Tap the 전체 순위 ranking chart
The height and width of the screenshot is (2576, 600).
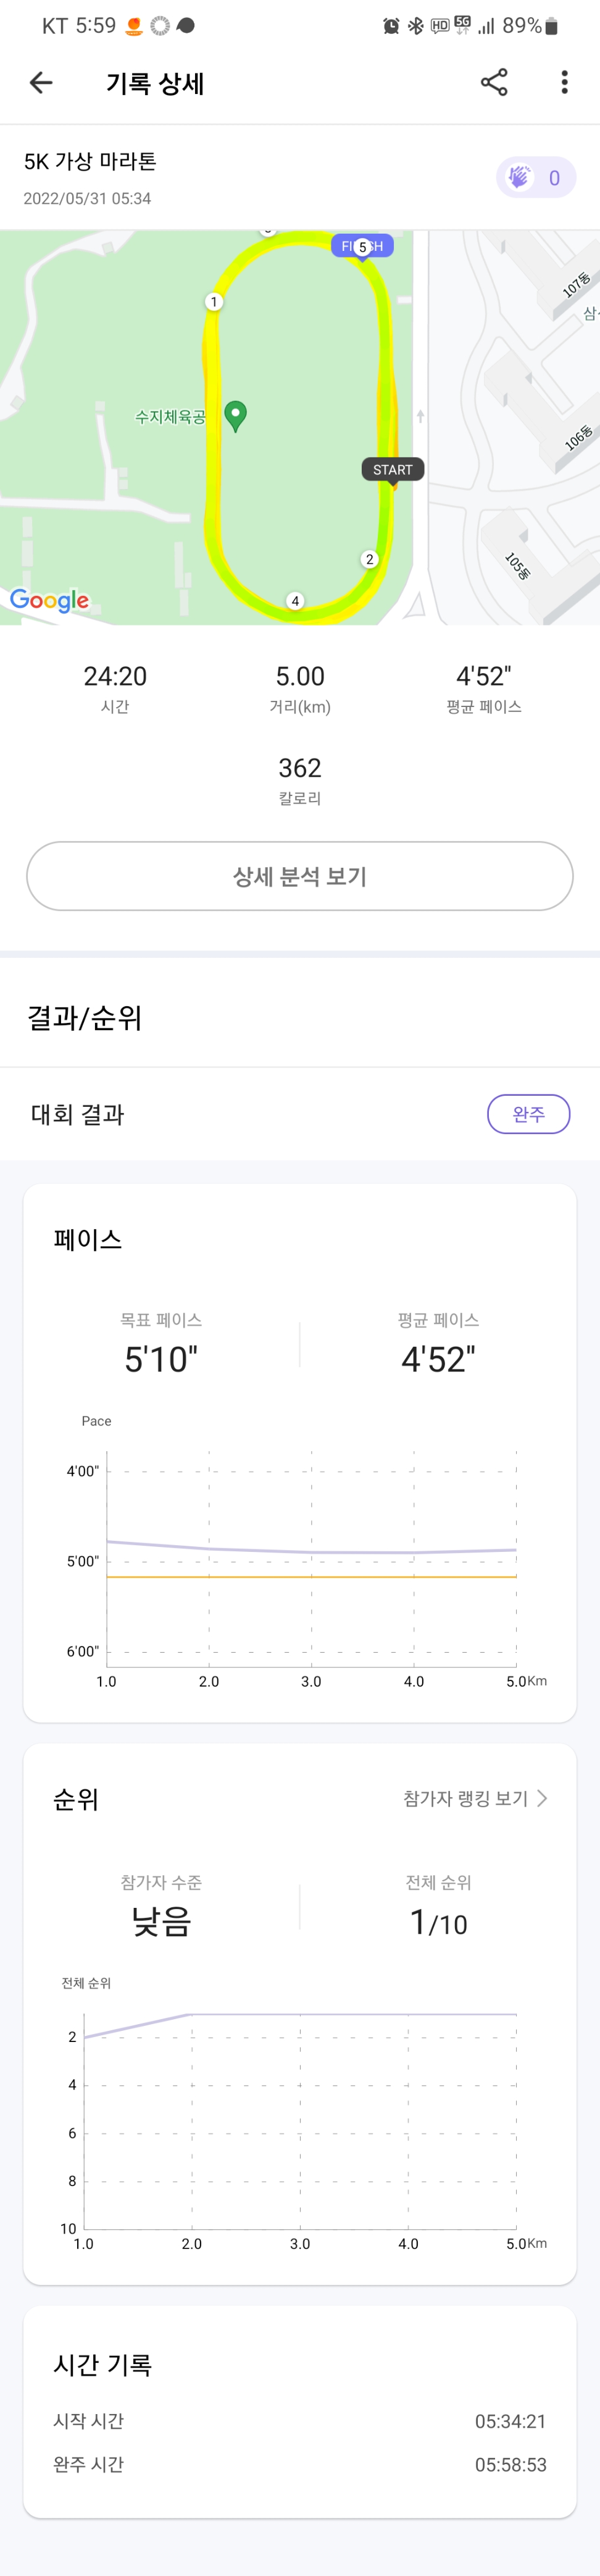[x=299, y=2120]
